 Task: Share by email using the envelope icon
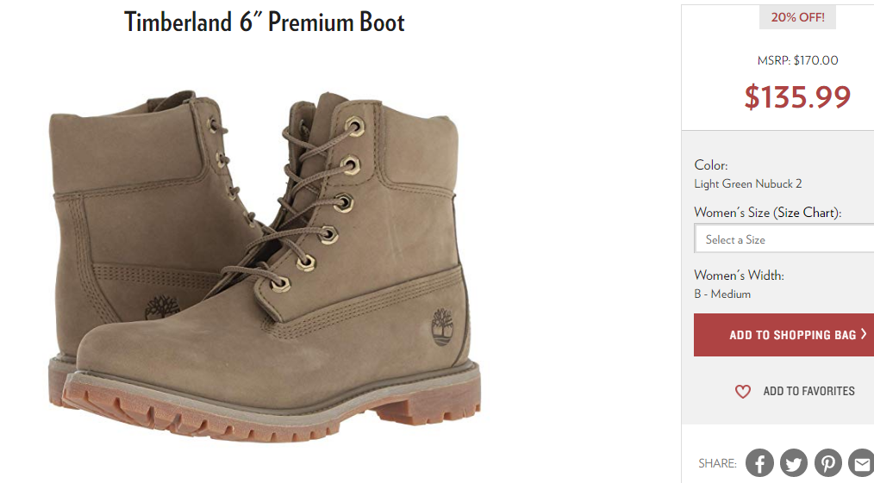click(862, 463)
